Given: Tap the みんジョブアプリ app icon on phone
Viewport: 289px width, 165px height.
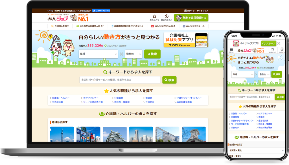Looking at the screenshot, I should pos(236,43).
